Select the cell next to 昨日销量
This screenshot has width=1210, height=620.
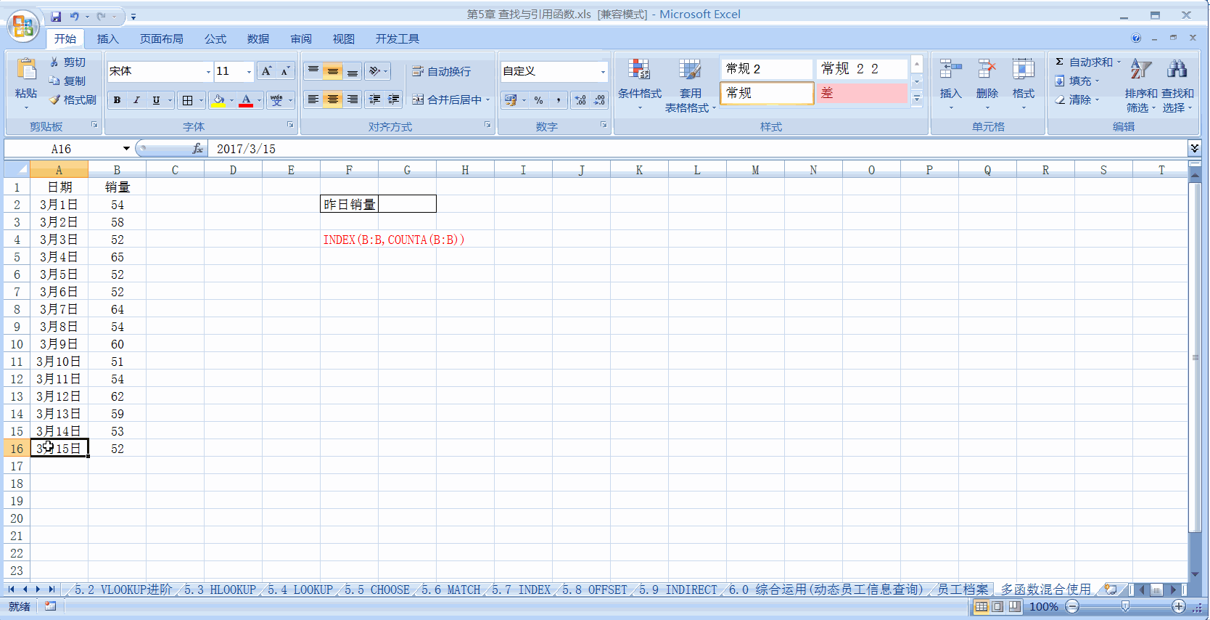pyautogui.click(x=407, y=204)
